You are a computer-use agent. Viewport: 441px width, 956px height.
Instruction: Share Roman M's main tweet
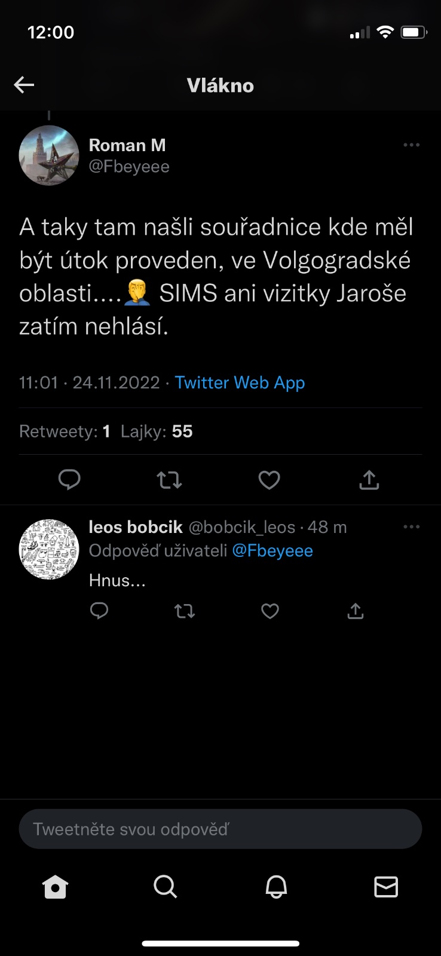coord(369,479)
